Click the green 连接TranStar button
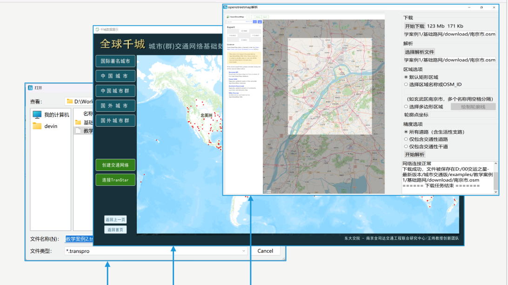 [x=115, y=180]
